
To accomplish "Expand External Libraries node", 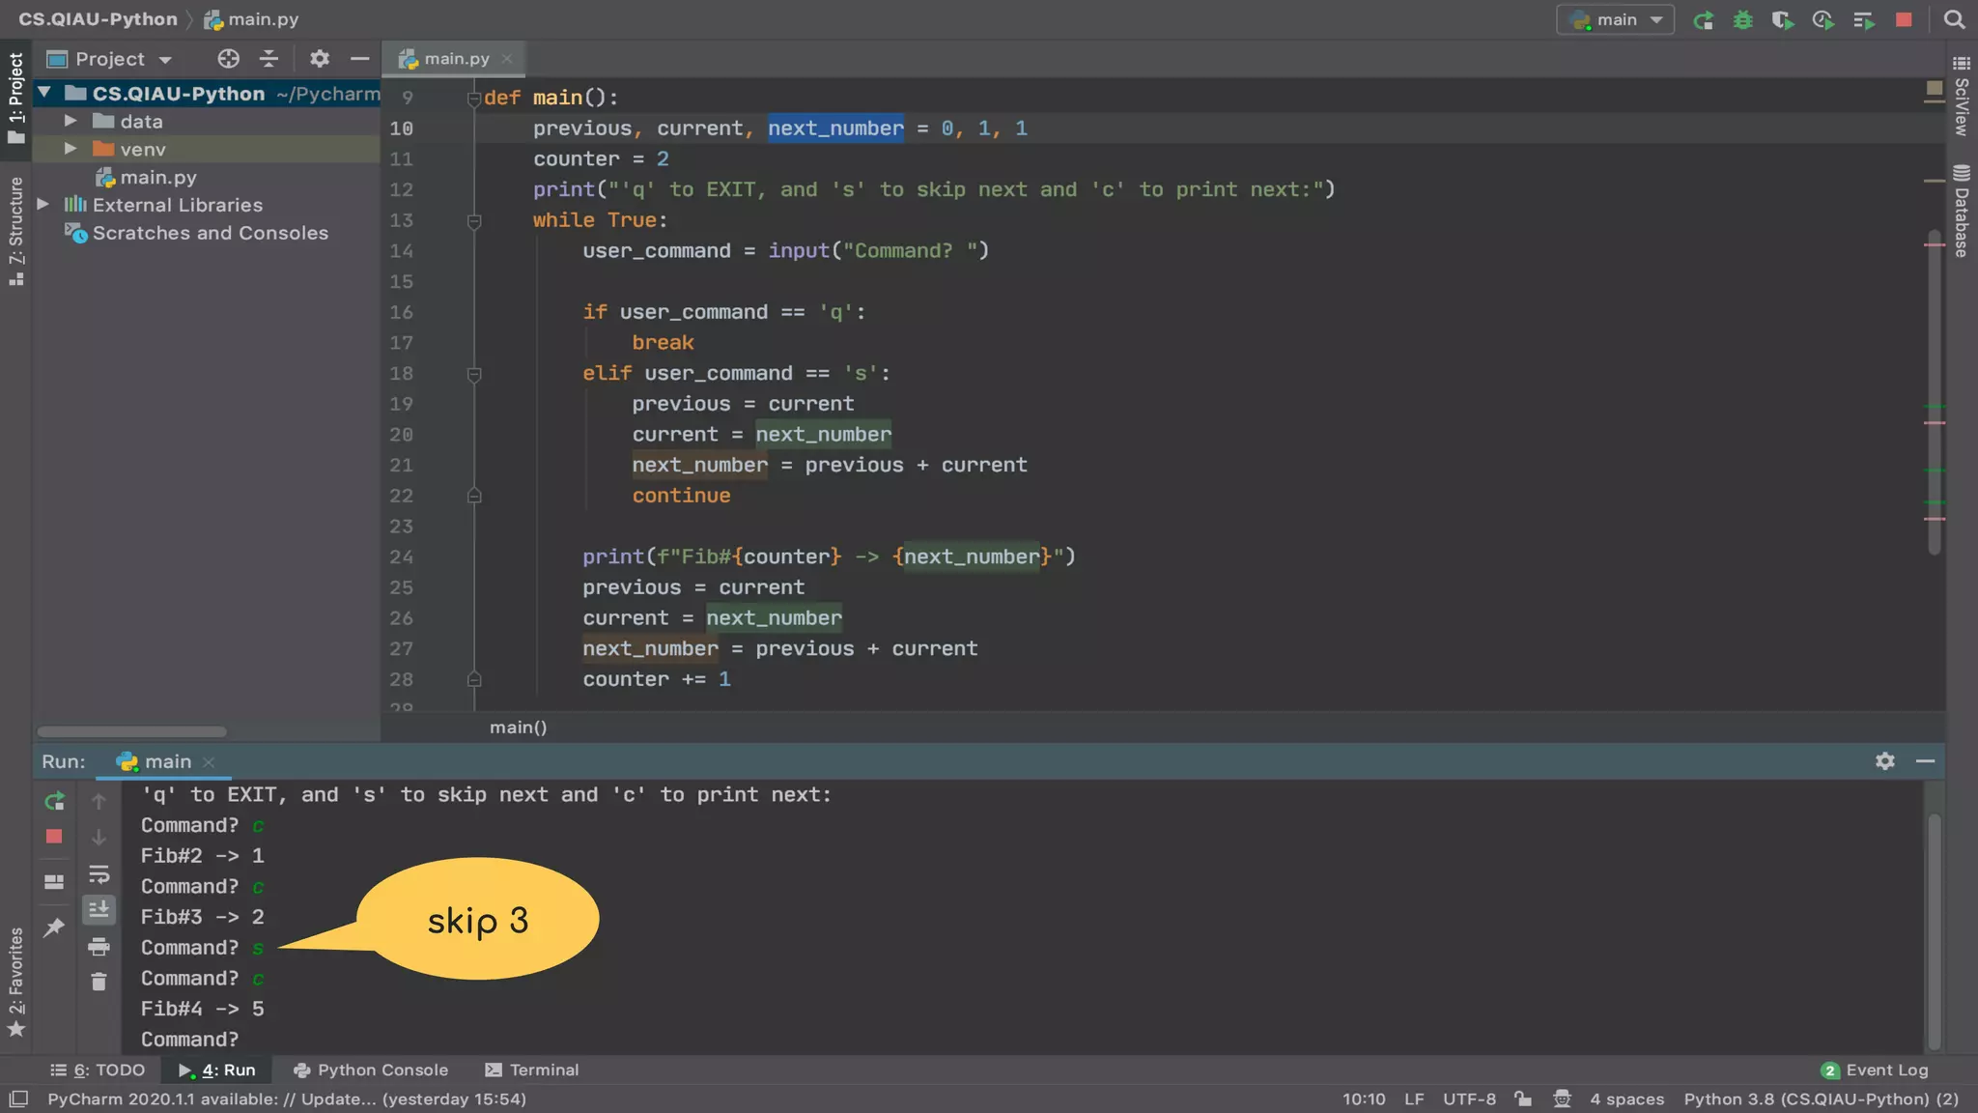I will point(43,205).
